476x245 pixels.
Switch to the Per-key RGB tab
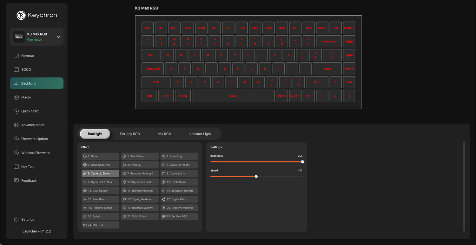coord(130,134)
